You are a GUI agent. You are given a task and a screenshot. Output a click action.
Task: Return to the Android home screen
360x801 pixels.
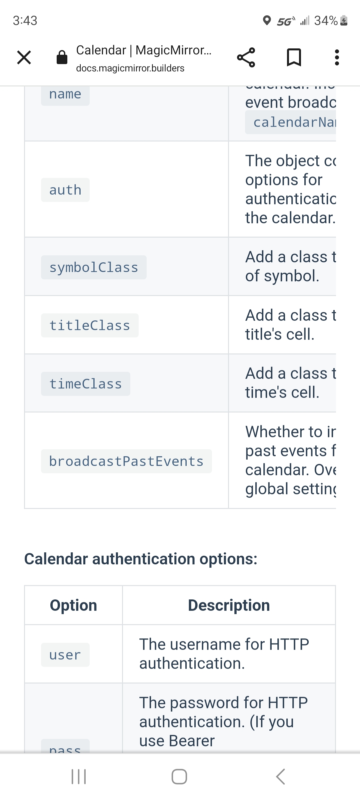coord(180,776)
